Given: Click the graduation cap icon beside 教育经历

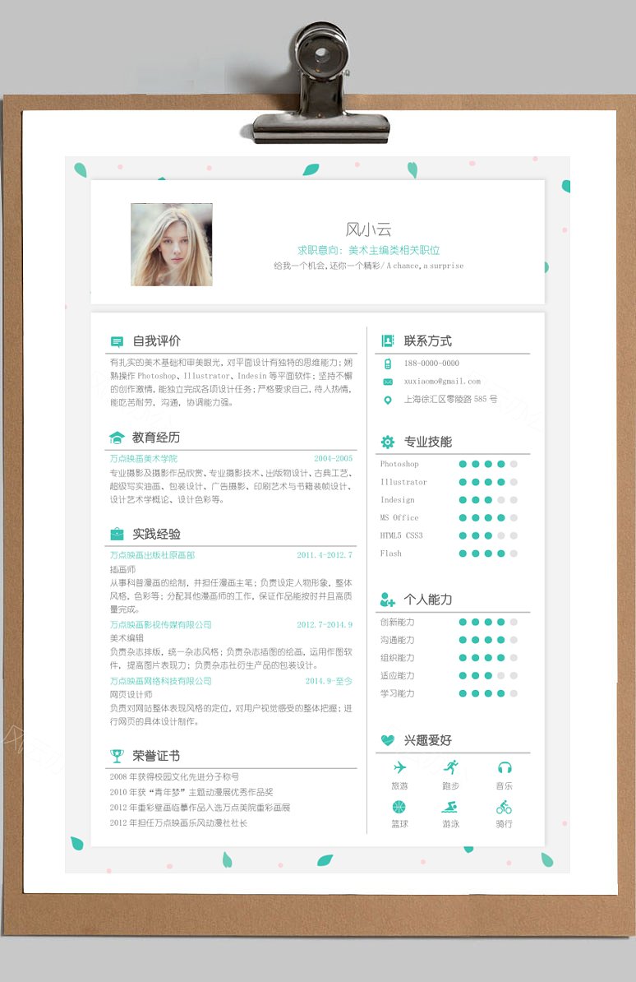Looking at the screenshot, I should (x=117, y=438).
